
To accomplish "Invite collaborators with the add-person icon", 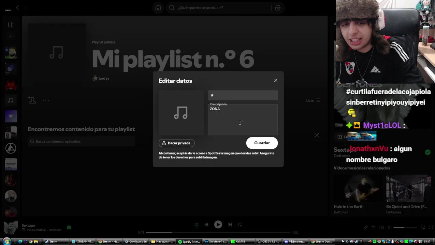I will (32, 100).
